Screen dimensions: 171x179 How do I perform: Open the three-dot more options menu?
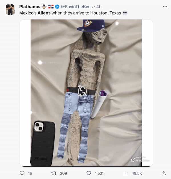[165, 7]
